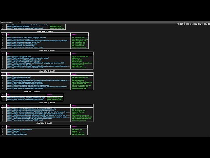Click 'Found URLs (2 total)' heading
This screenshot has height=158, width=210.
[x=32, y=92]
